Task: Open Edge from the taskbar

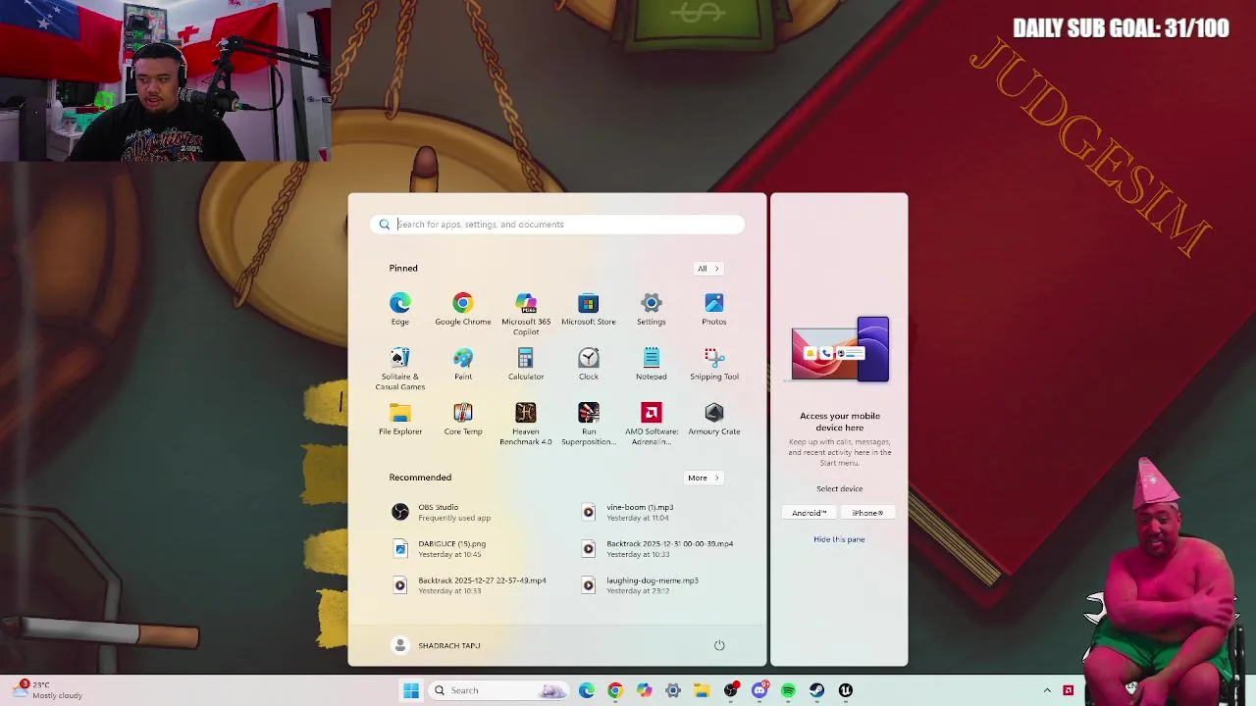Action: tap(587, 690)
